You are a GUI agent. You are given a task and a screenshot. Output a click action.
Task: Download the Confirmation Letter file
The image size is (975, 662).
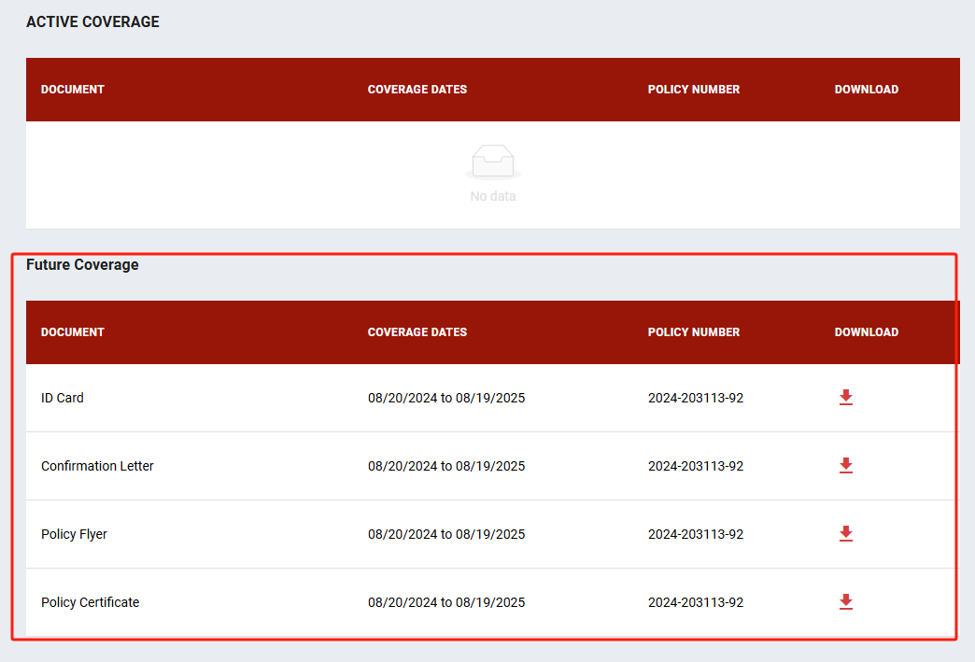[845, 466]
